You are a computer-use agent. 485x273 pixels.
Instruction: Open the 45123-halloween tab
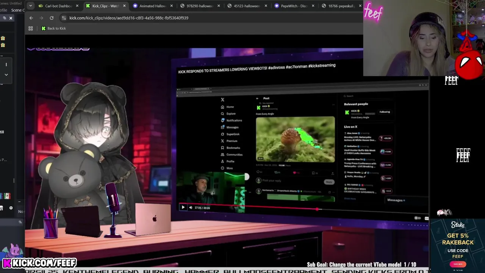tap(246, 6)
